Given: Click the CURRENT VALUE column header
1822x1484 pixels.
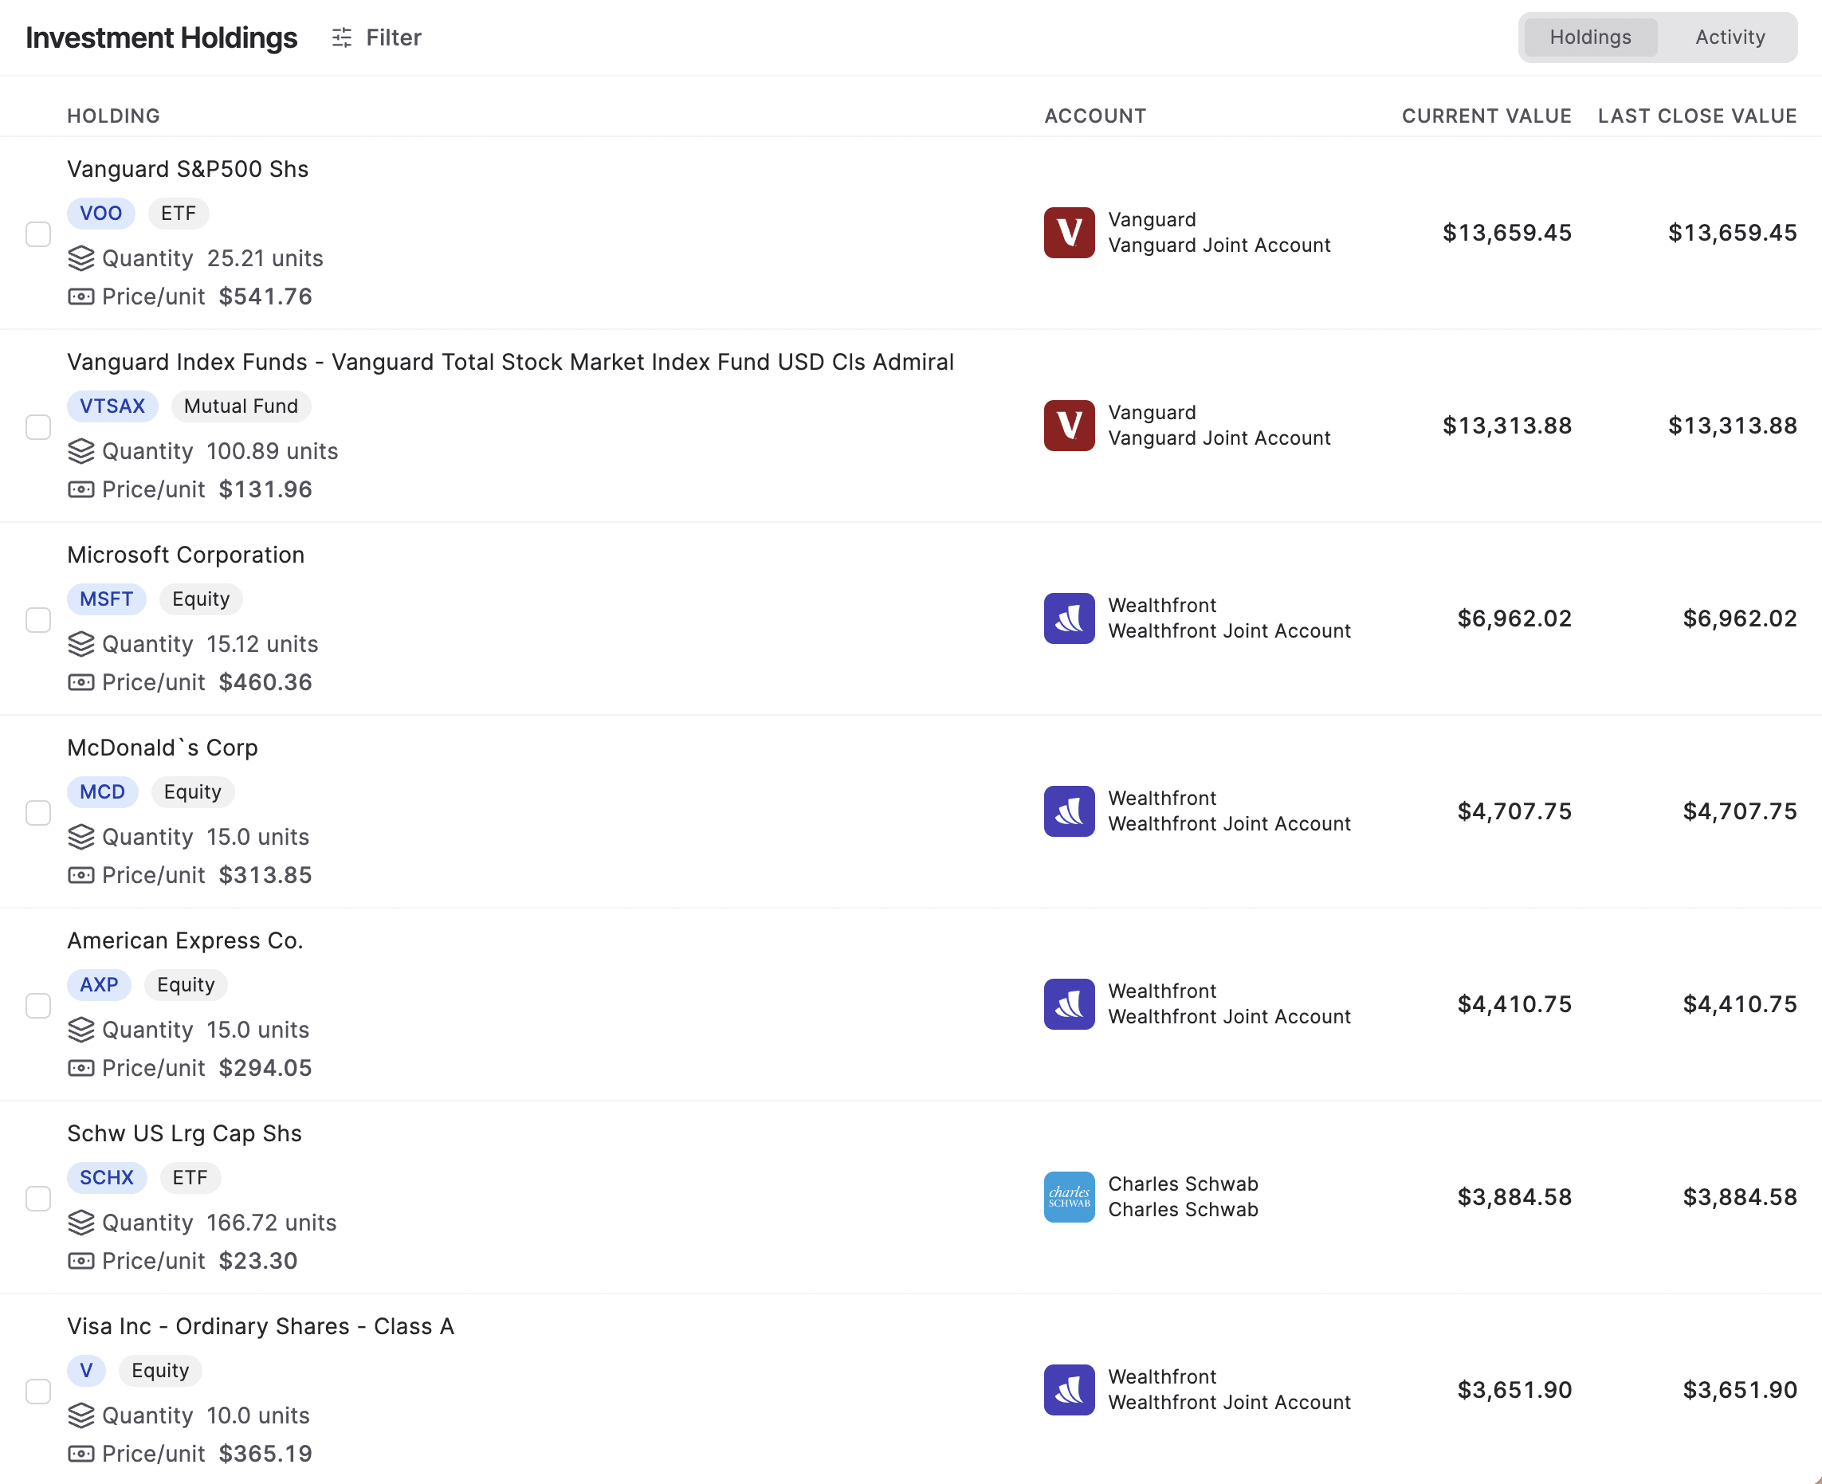Looking at the screenshot, I should (x=1486, y=116).
